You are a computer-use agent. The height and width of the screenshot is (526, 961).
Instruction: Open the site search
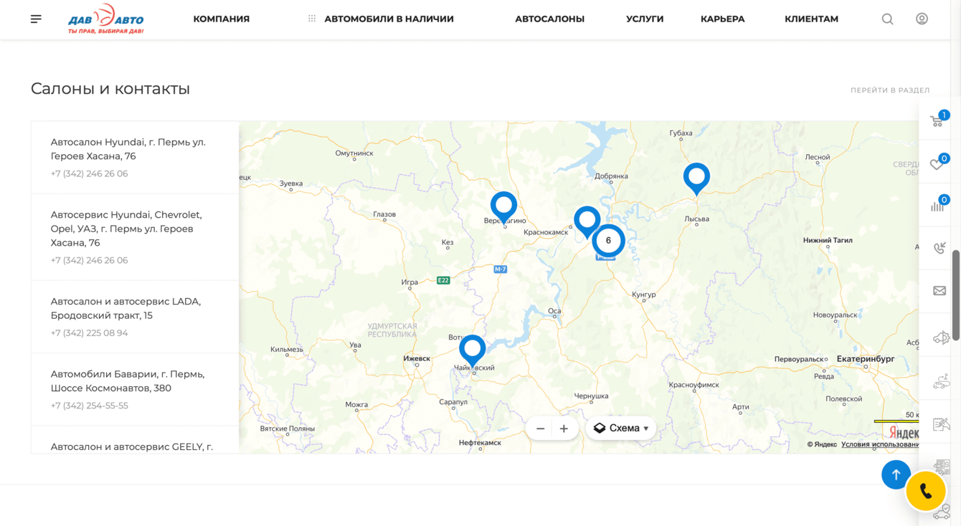tap(887, 19)
